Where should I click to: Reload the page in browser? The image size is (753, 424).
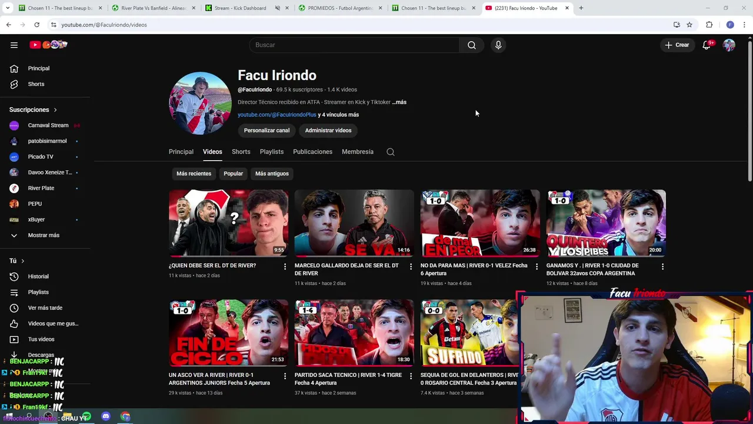pyautogui.click(x=36, y=25)
